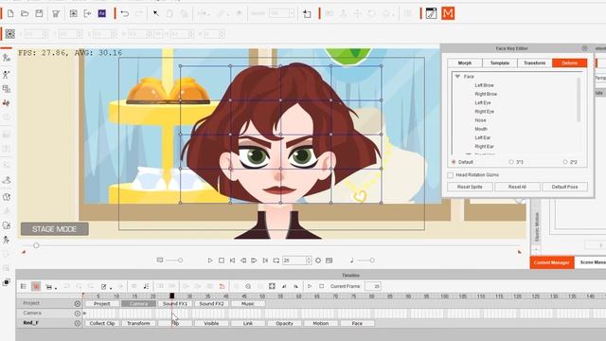Expand Project track options circle
The width and height of the screenshot is (606, 341).
tap(78, 304)
